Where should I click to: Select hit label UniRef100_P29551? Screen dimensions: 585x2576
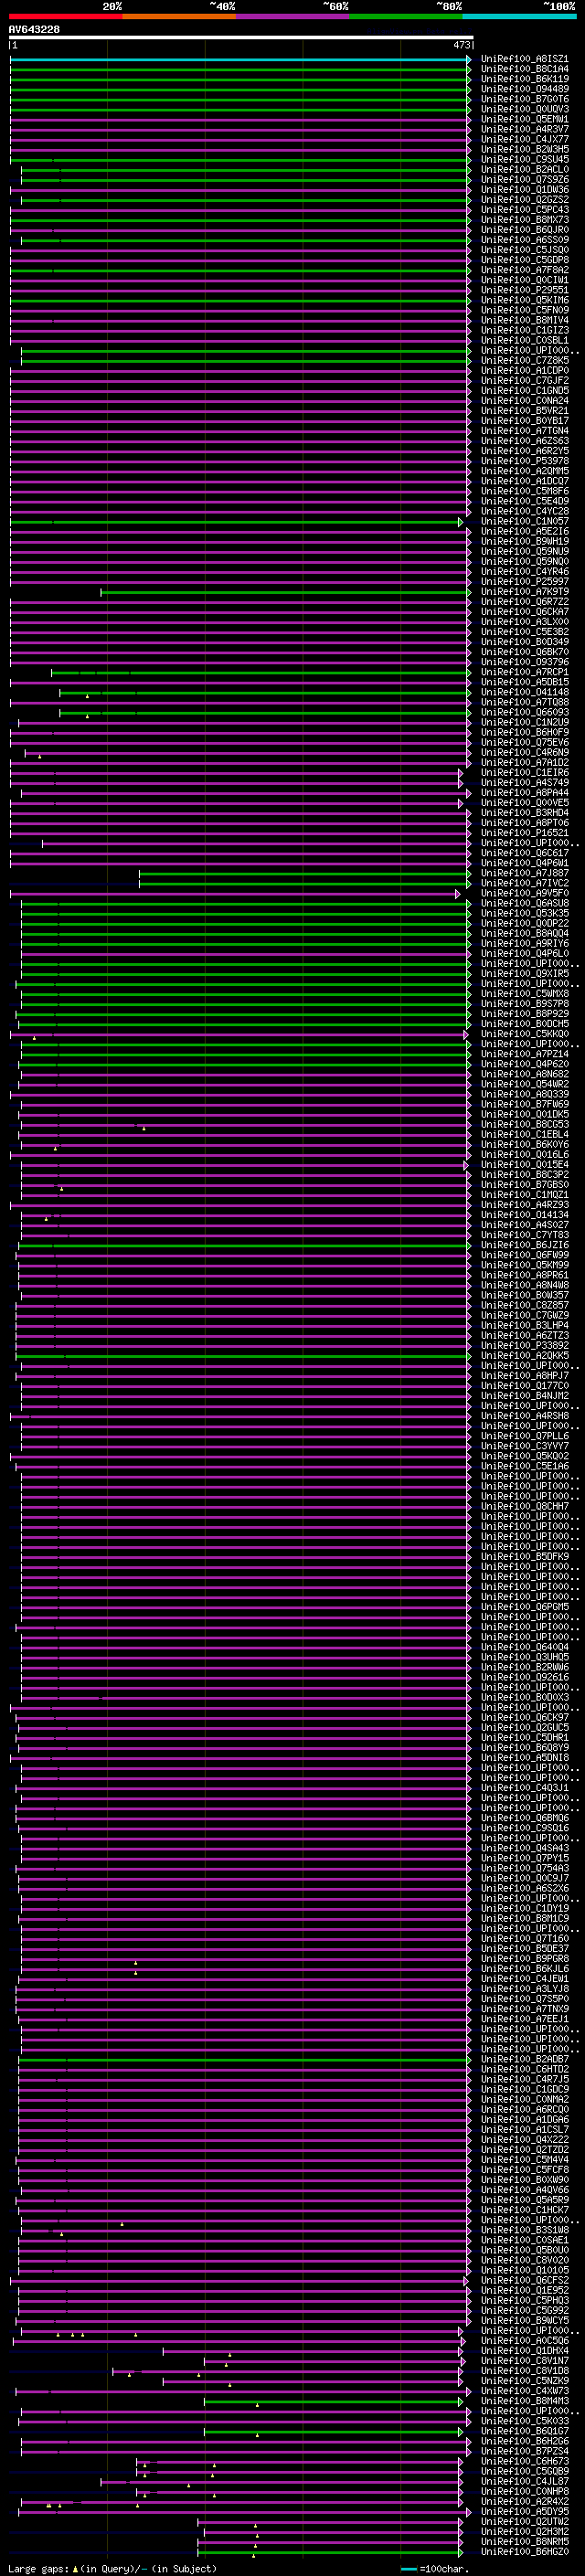[x=524, y=290]
